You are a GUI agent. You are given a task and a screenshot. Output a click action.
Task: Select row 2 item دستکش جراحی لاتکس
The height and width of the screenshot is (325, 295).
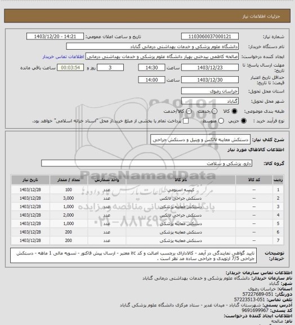click(181, 198)
